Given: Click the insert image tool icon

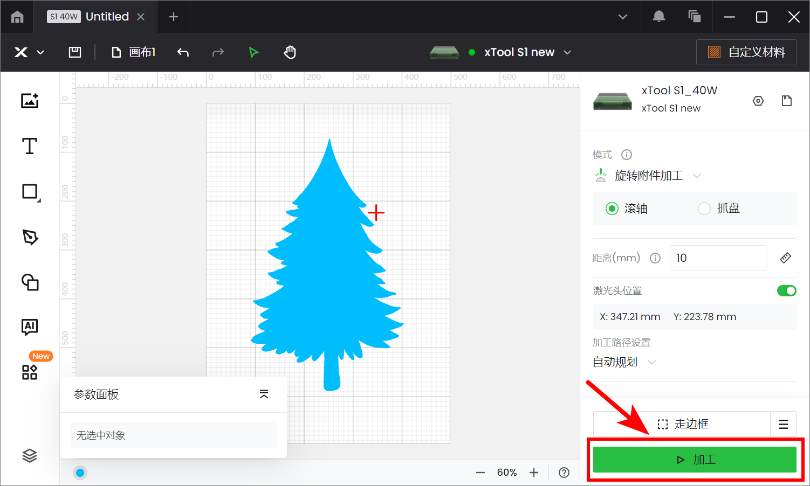Looking at the screenshot, I should (30, 101).
